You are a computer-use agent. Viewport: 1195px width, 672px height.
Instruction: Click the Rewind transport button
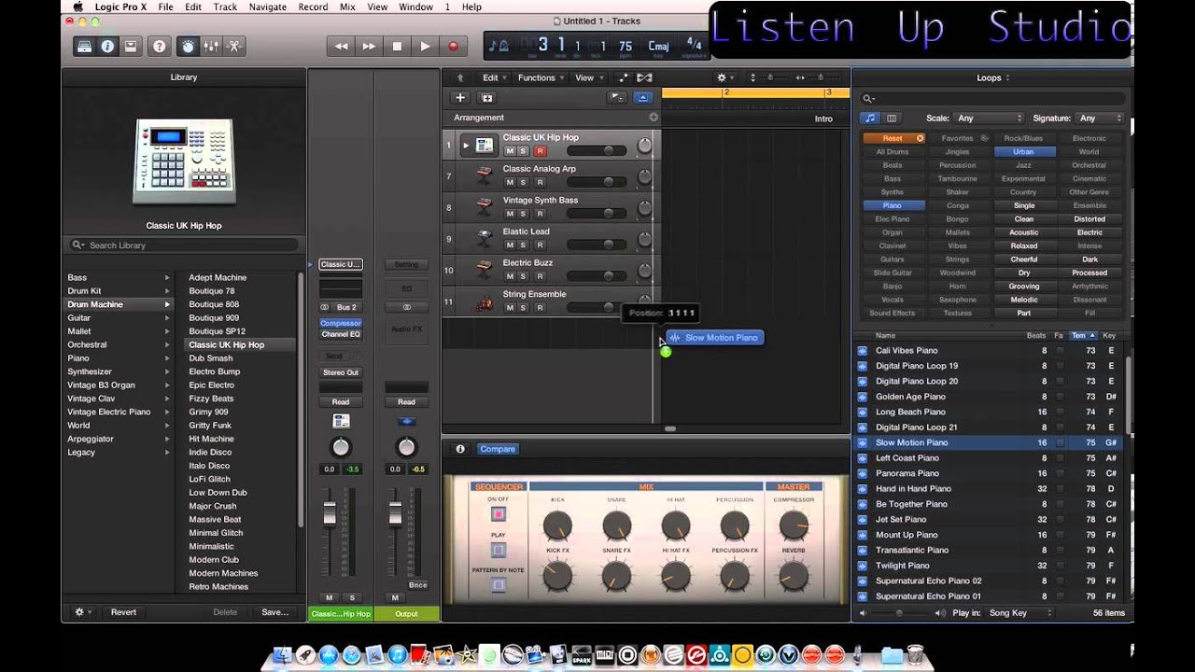pyautogui.click(x=342, y=46)
